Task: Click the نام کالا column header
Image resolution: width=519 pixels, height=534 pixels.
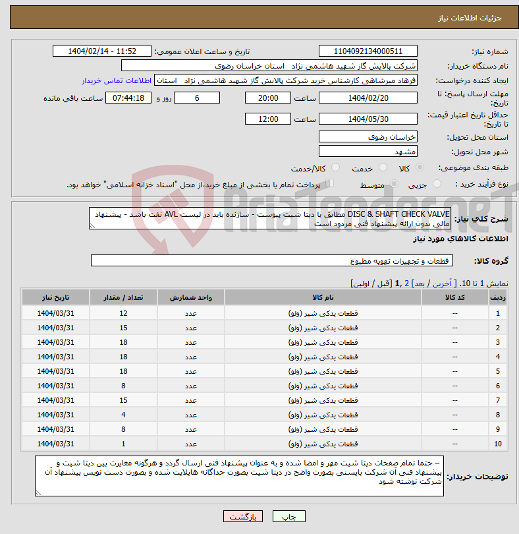Action: (323, 297)
